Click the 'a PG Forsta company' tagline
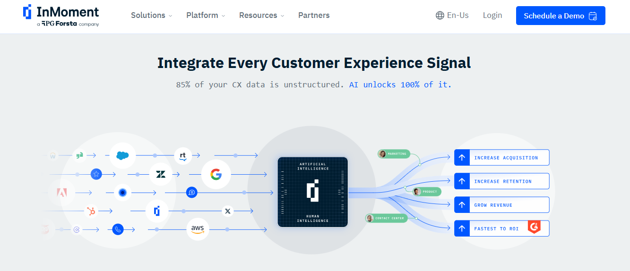Viewport: 630px width, 271px height. coord(68,24)
